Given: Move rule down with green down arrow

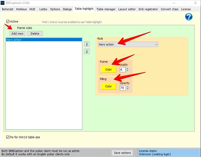Looking at the screenshot, I should click(x=86, y=51).
